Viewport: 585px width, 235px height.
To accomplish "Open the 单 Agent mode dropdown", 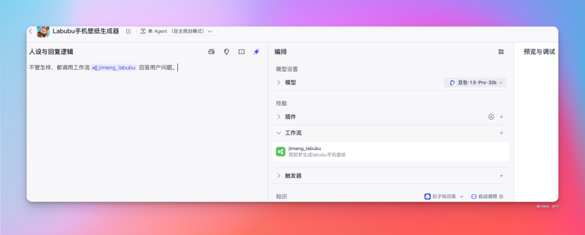I will [177, 31].
